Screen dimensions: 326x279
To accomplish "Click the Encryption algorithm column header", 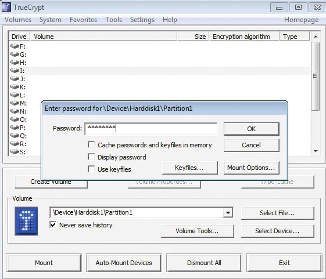I will (244, 37).
